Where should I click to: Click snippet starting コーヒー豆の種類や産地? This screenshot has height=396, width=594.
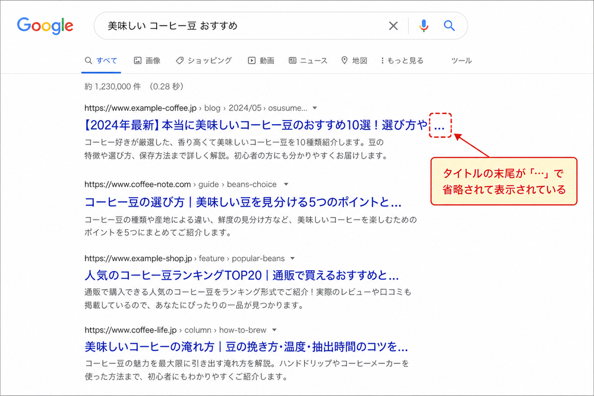point(251,226)
